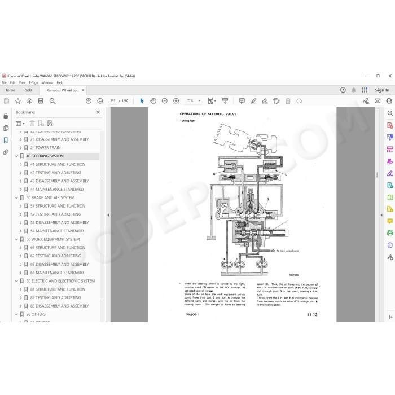This screenshot has width=395, height=395.
Task: Open the Edit menu
Action: 12,82
